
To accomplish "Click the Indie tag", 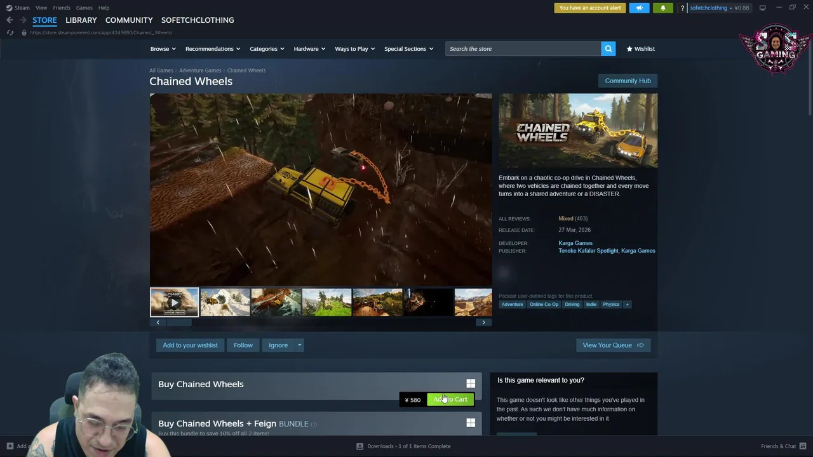I will pos(591,305).
